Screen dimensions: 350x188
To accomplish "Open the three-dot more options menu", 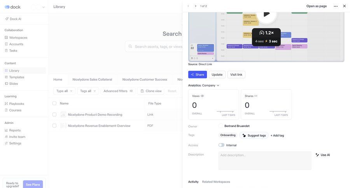I will pos(336,6).
